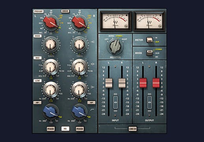Click the low shelf curve icon

tap(93, 87)
